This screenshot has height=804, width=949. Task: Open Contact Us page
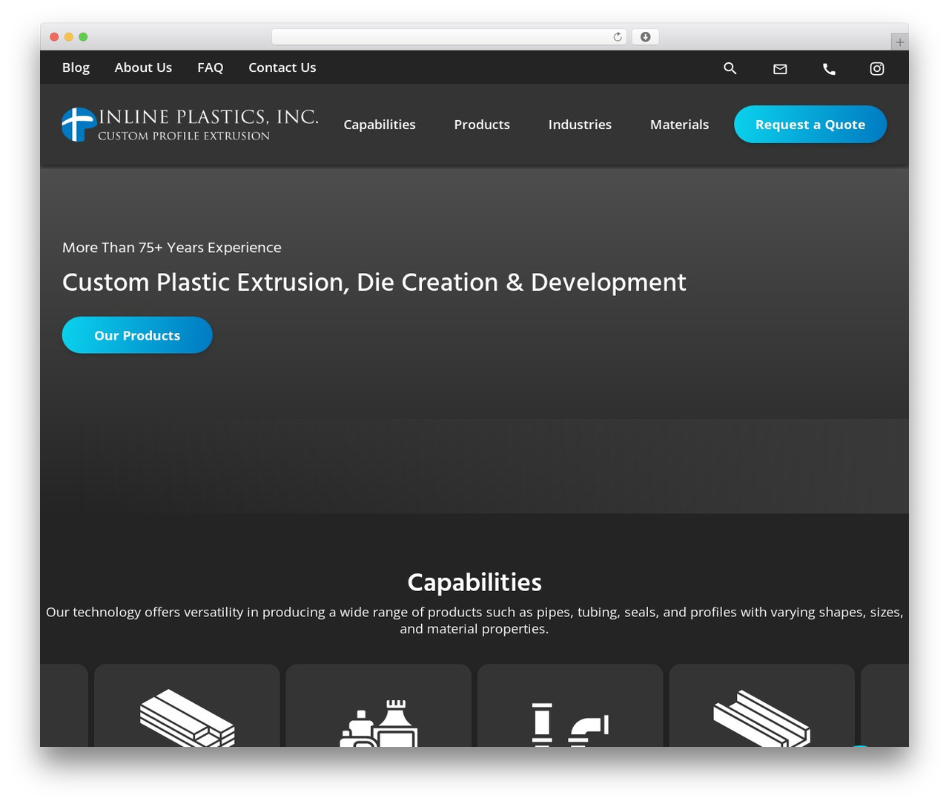tap(282, 67)
